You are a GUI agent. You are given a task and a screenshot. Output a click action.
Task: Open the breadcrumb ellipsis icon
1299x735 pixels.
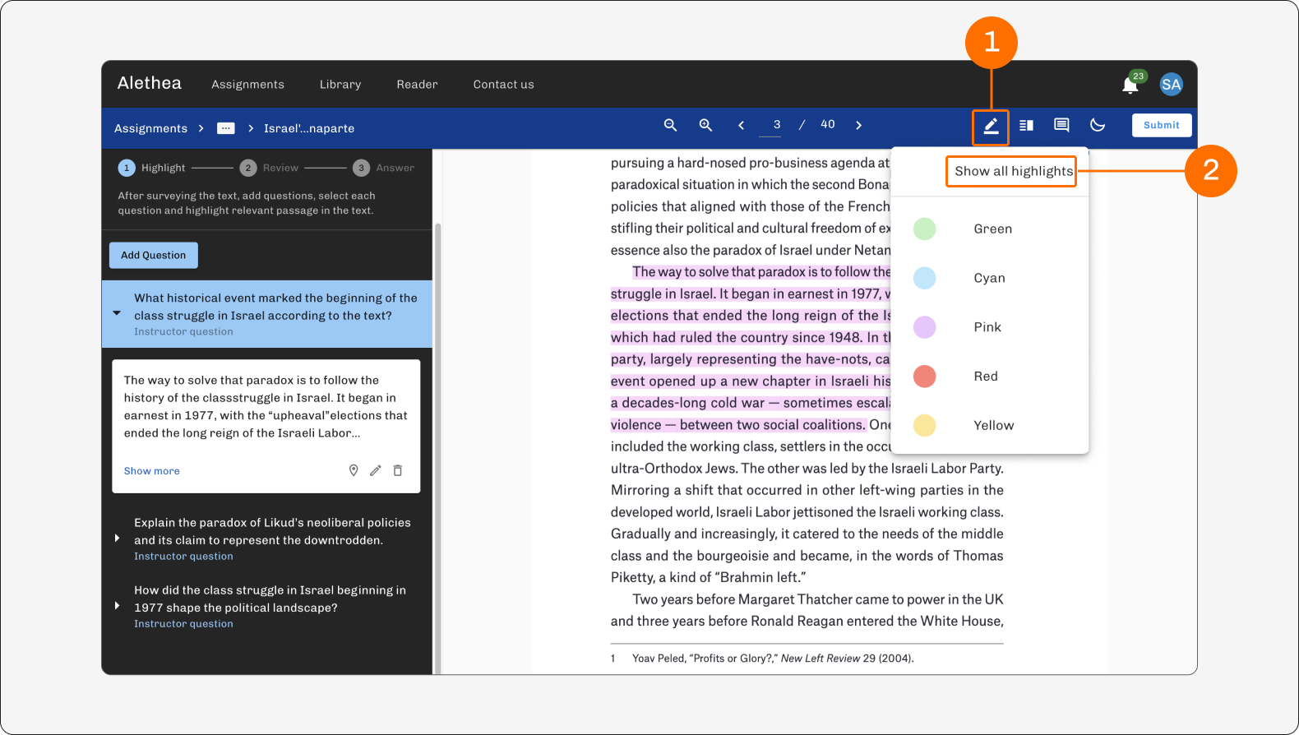click(x=226, y=128)
